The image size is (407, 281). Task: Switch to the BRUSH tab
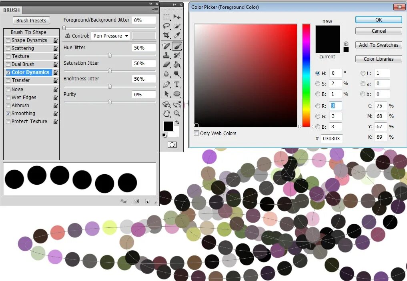[11, 10]
